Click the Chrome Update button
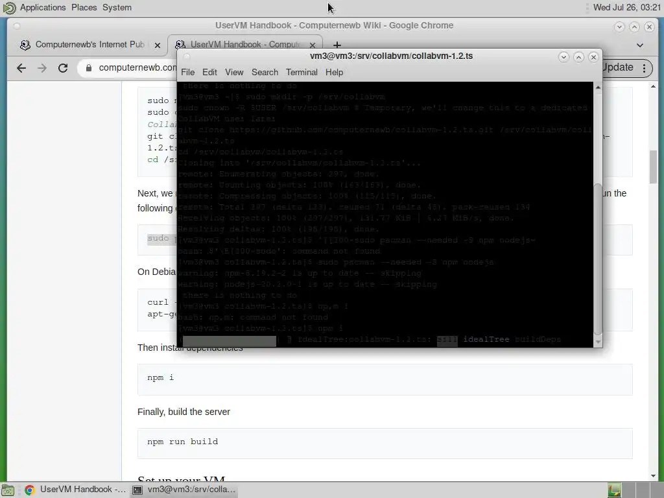 coord(617,67)
